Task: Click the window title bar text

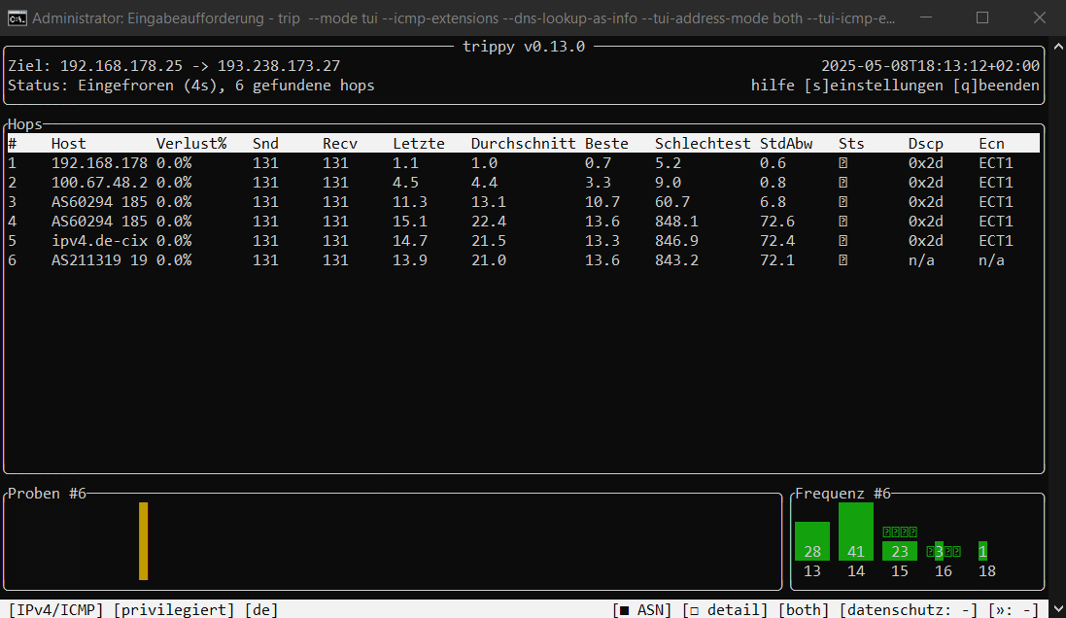Action: tap(464, 18)
